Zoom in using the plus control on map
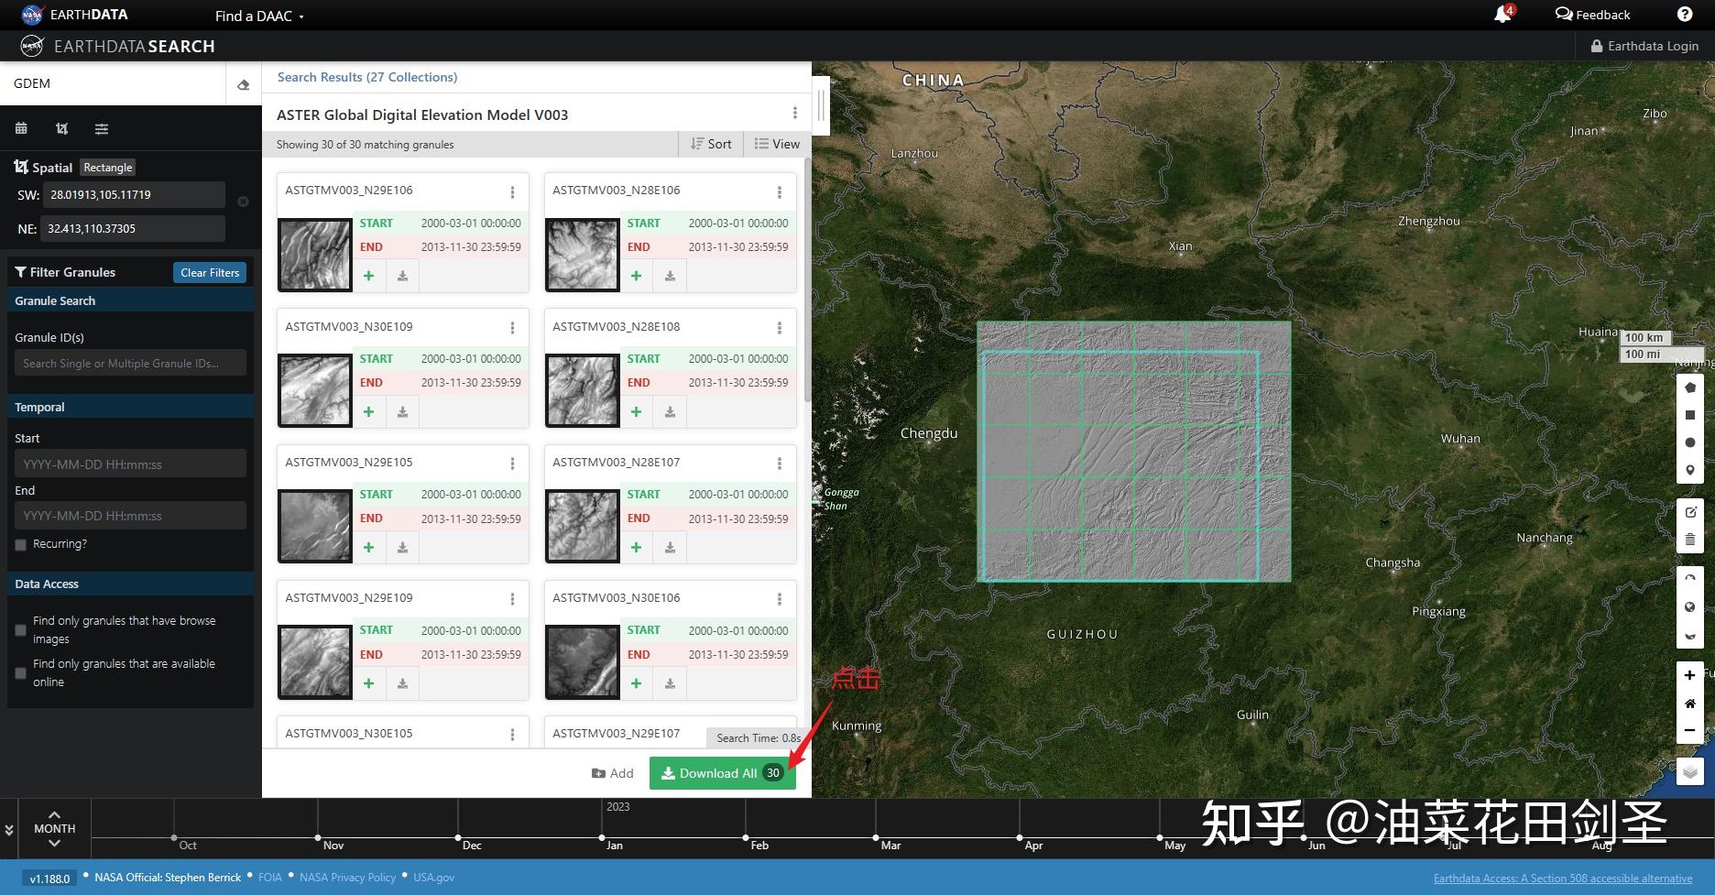Image resolution: width=1715 pixels, height=895 pixels. pyautogui.click(x=1690, y=675)
